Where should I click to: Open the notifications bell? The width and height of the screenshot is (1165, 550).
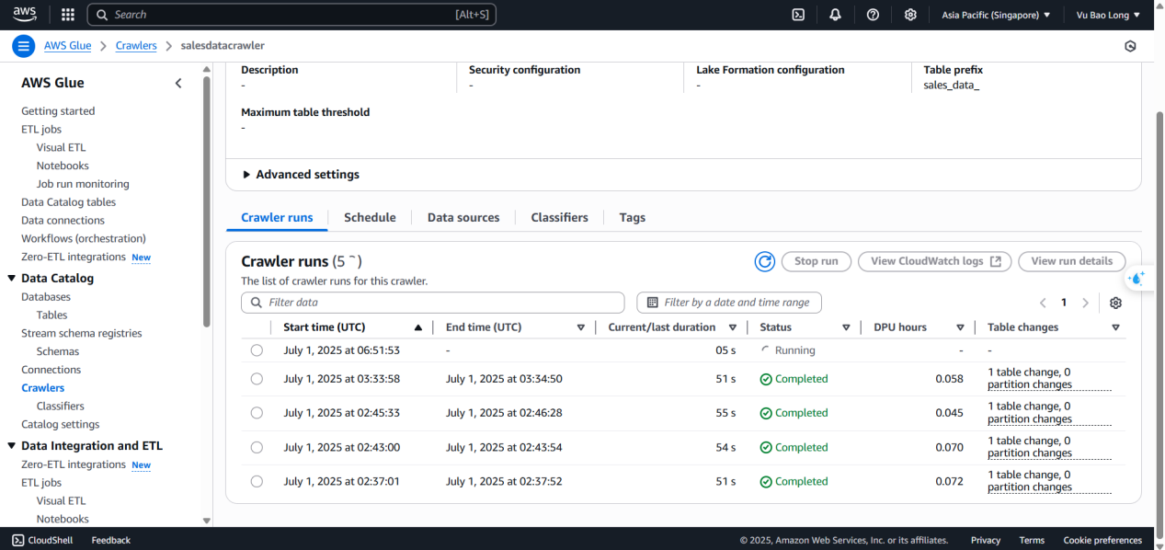(x=835, y=15)
